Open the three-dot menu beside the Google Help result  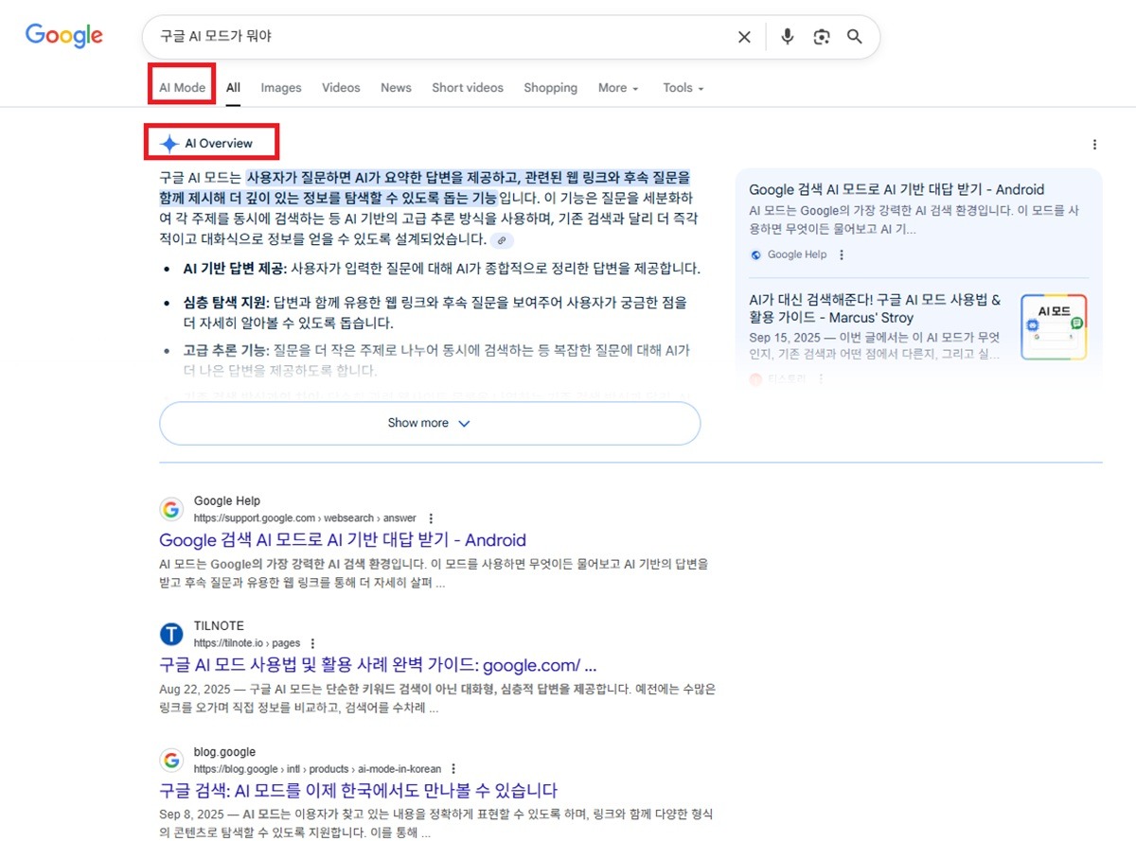(x=431, y=517)
